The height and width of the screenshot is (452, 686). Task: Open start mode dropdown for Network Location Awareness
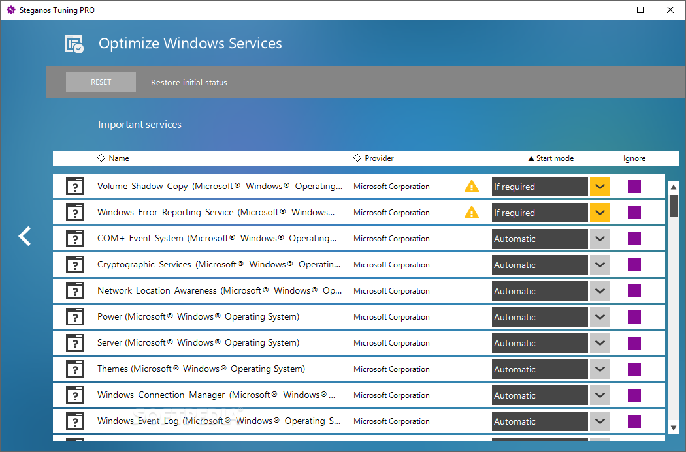[600, 291]
